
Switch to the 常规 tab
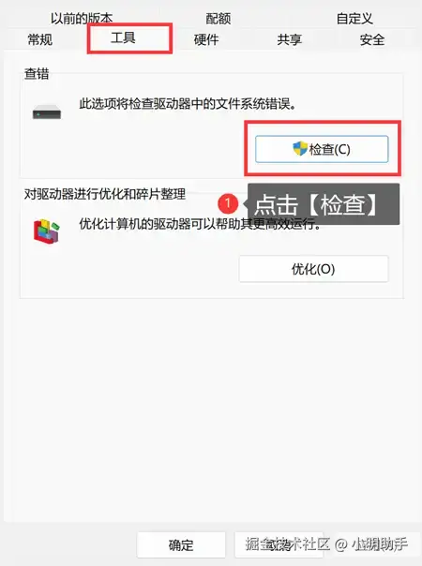coord(40,39)
